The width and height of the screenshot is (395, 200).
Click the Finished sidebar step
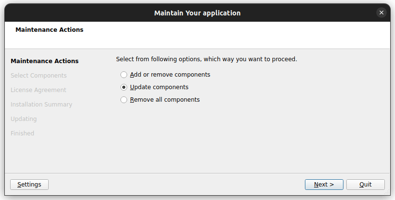22,133
